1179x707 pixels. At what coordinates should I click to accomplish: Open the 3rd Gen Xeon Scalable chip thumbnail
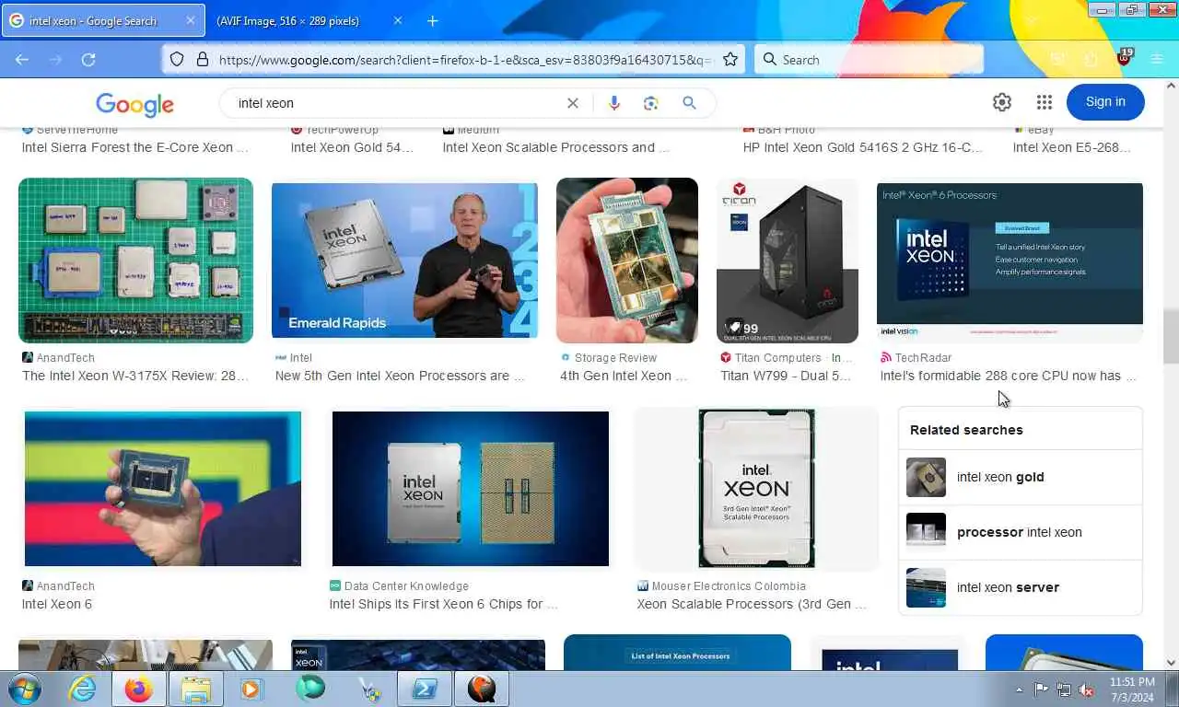pyautogui.click(x=756, y=489)
